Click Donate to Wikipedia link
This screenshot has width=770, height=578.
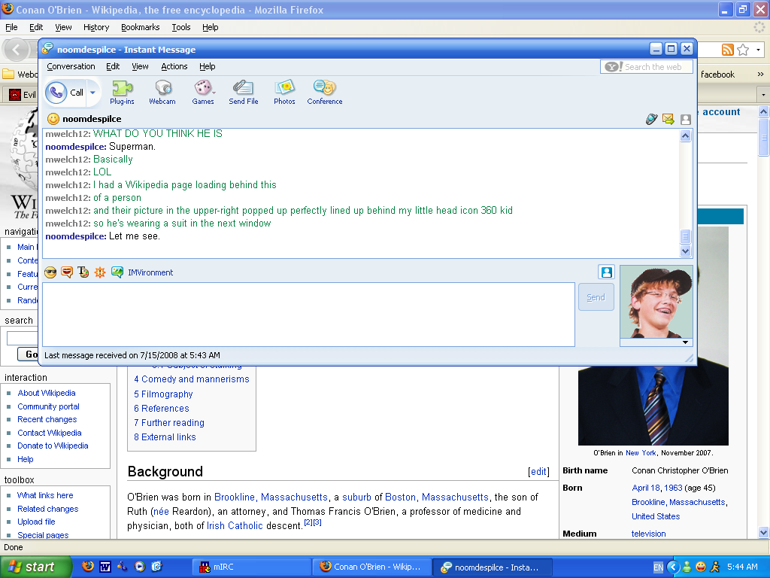point(53,446)
